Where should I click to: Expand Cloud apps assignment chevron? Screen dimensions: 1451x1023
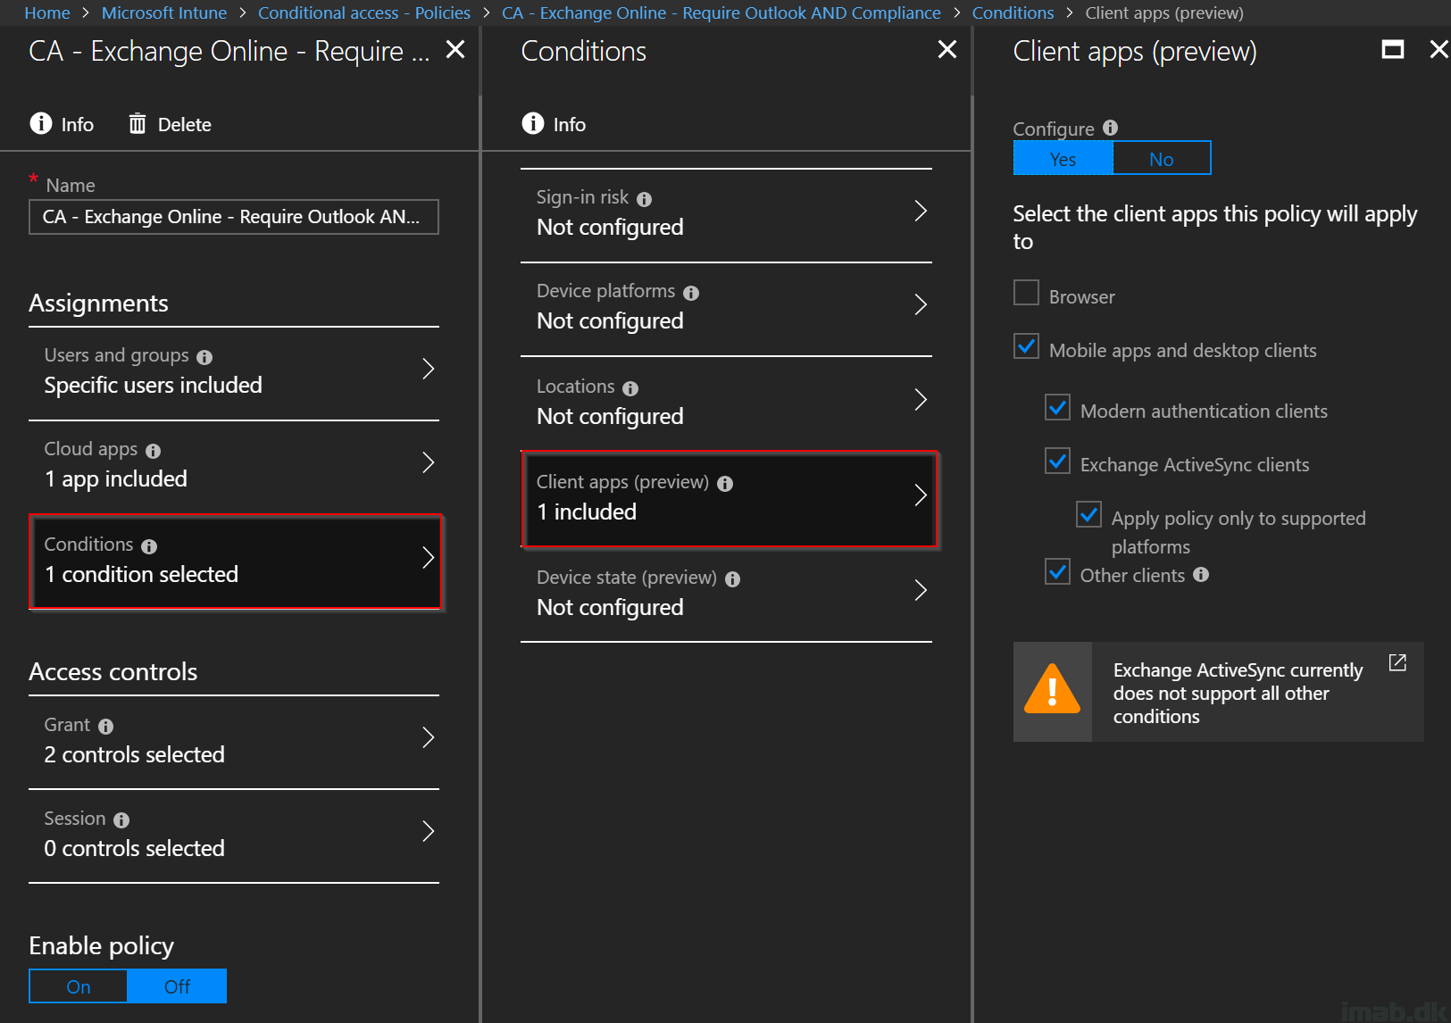coord(428,462)
